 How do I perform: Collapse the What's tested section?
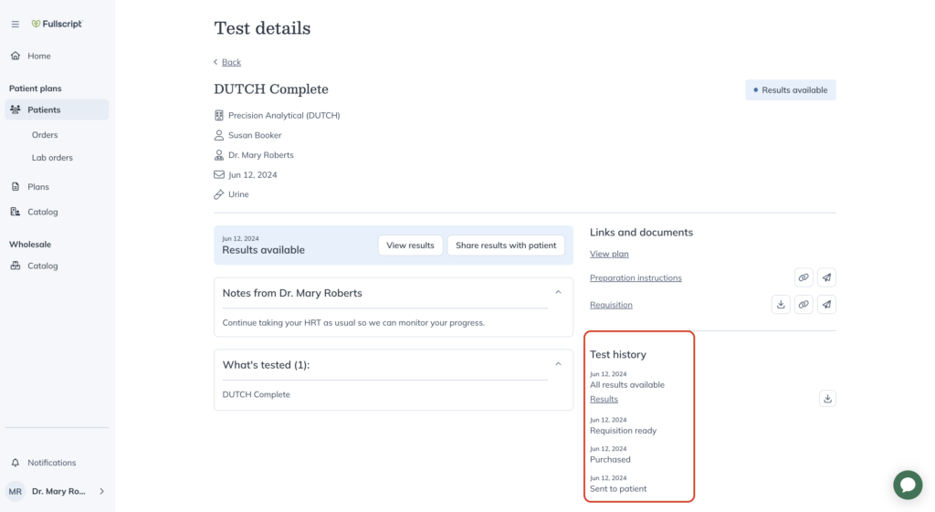pyautogui.click(x=558, y=364)
